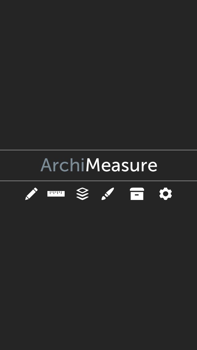The width and height of the screenshot is (197, 350).
Task: Hit the storage box icon beside the gear
Action: point(137,194)
